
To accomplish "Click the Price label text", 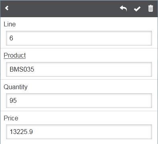I will click(11, 118).
